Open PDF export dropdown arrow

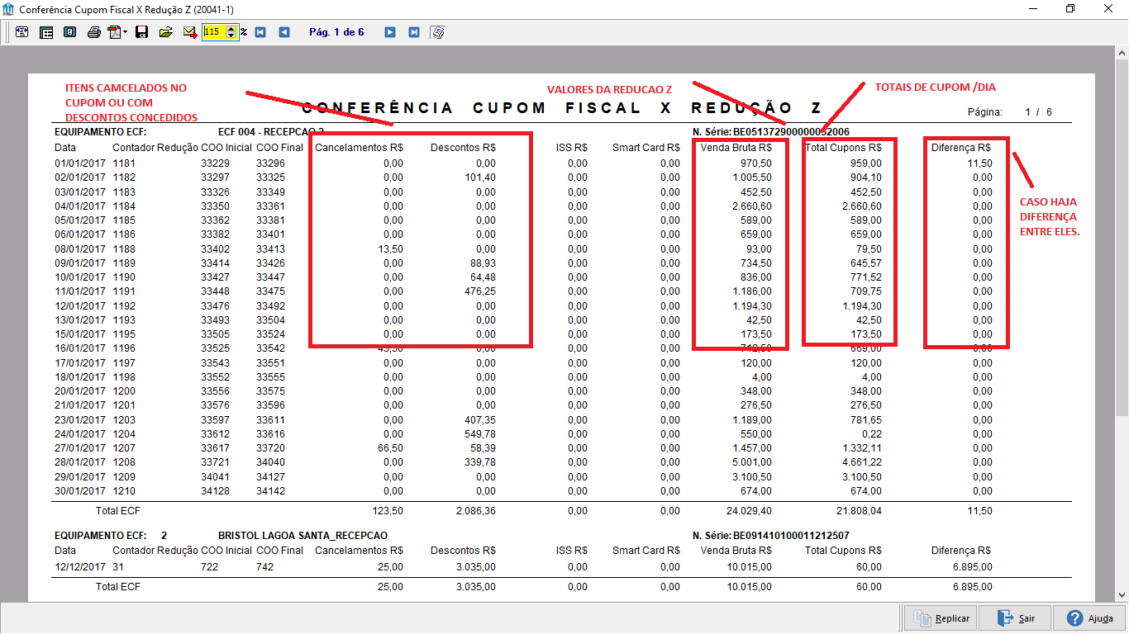click(x=125, y=32)
